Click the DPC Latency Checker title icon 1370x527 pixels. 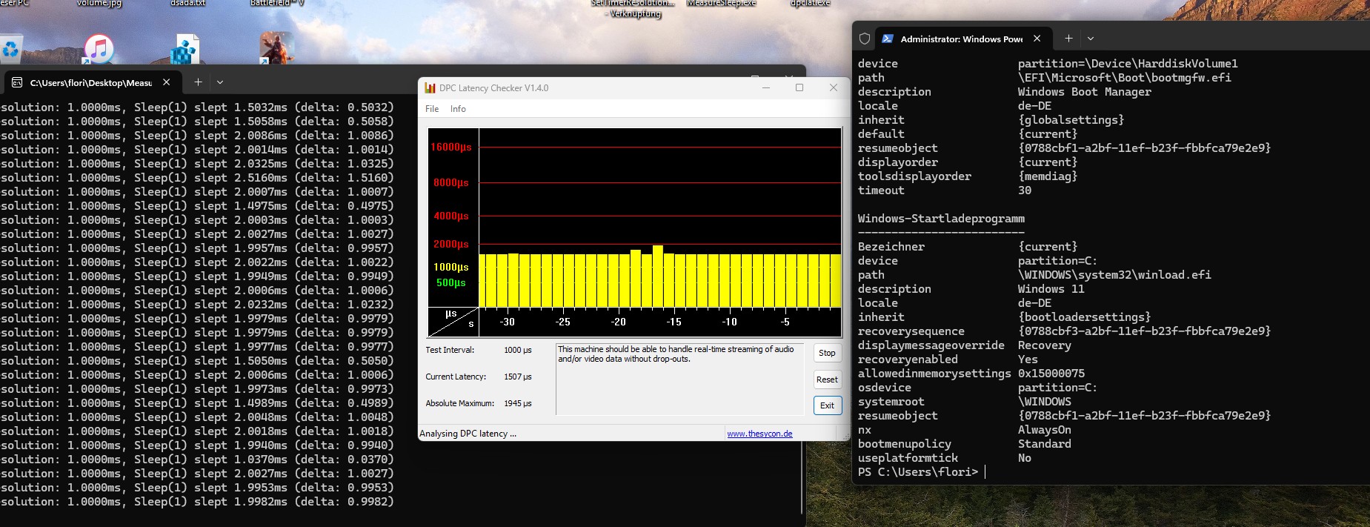(x=430, y=88)
